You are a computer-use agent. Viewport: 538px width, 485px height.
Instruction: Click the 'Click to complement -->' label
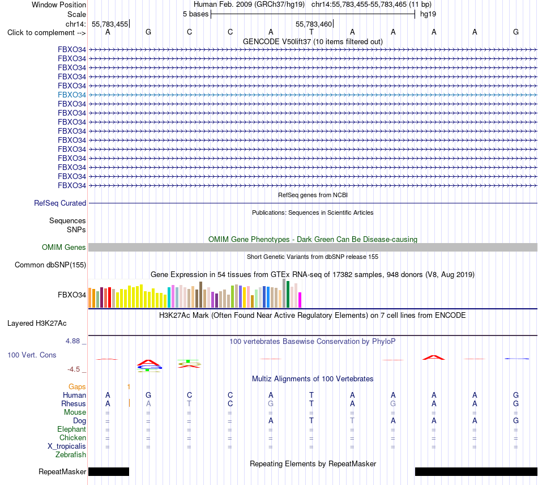(x=46, y=33)
